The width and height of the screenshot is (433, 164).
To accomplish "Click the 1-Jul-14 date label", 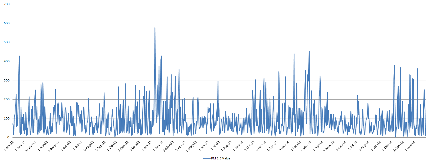I will (352, 146).
